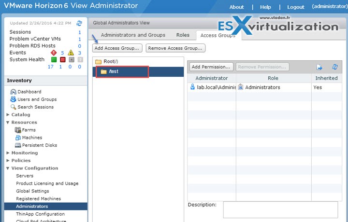Sort by Role column header
Viewport: 348px width, 222px height.
pyautogui.click(x=273, y=78)
